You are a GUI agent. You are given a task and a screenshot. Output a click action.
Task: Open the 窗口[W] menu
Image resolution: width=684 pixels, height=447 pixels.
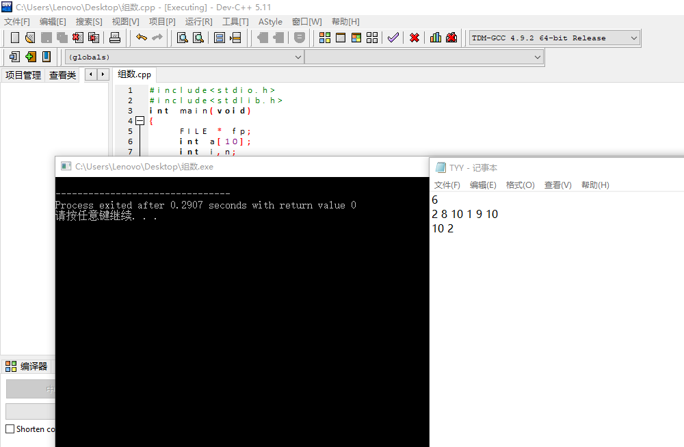(307, 22)
